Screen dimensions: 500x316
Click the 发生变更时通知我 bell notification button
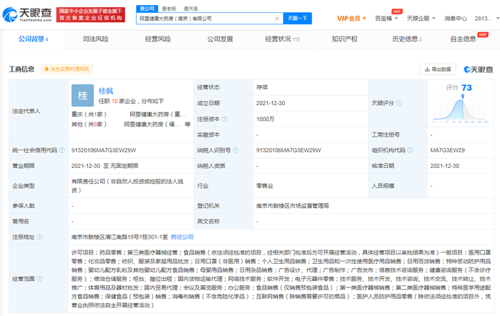click(66, 69)
